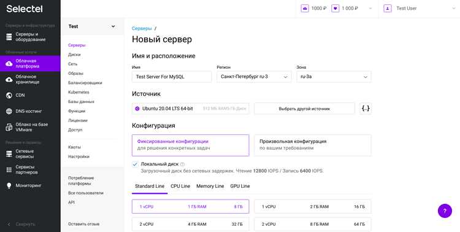460x232 pixels.
Task: Open Серверы in project menu
Action: pyautogui.click(x=77, y=45)
